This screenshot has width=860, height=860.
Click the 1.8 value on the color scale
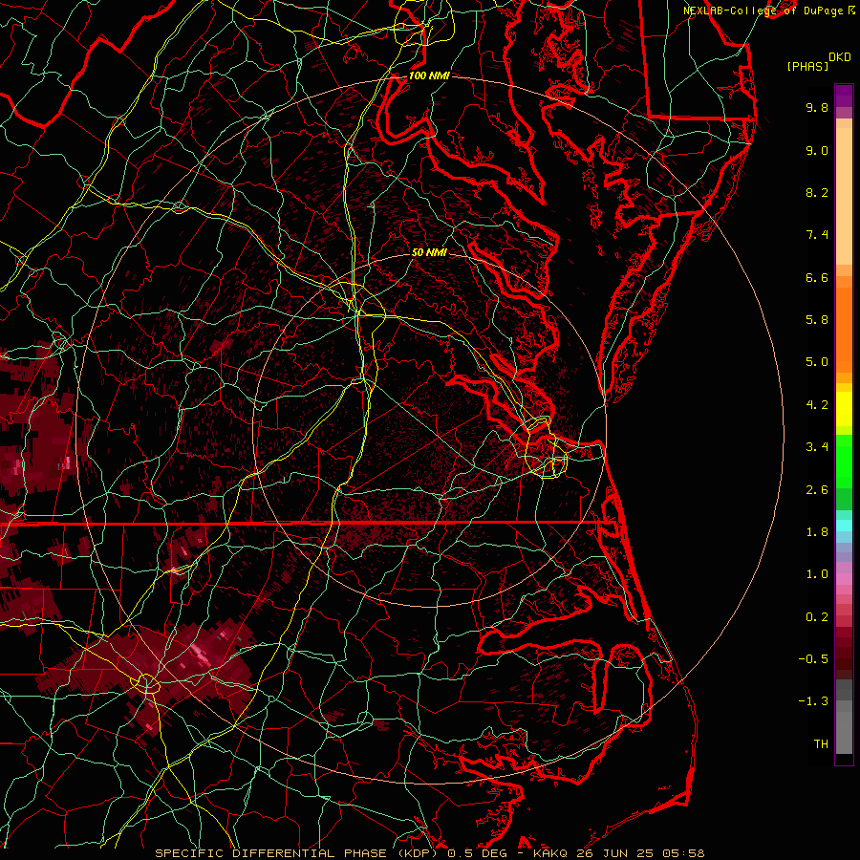pyautogui.click(x=817, y=532)
